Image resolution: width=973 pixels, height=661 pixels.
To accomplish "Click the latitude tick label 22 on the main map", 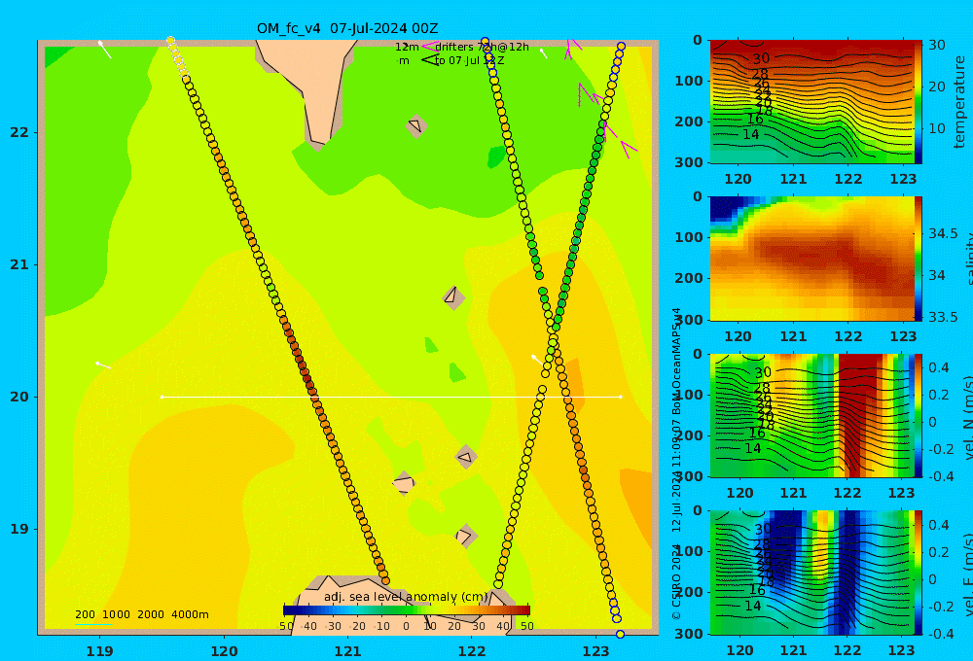I will point(19,132).
